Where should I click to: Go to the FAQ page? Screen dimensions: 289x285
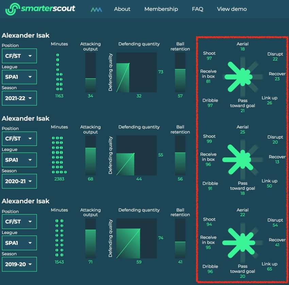click(x=198, y=9)
